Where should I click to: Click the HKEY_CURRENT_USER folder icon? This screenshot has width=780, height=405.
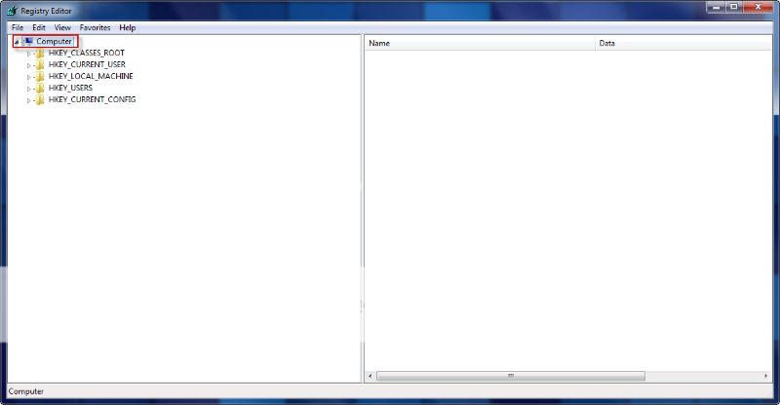(x=40, y=64)
